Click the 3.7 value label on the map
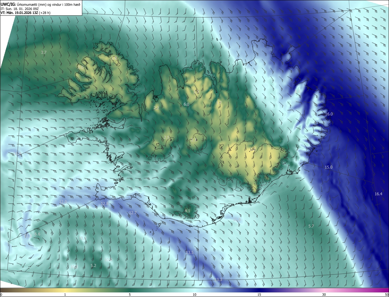 44,53
